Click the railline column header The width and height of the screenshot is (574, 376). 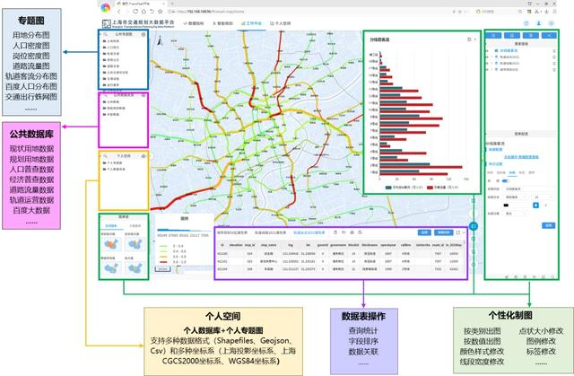pyautogui.click(x=405, y=245)
